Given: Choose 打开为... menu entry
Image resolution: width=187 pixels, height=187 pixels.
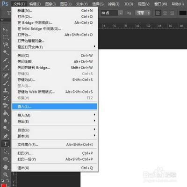Looking at the screenshot, I should (55, 35).
